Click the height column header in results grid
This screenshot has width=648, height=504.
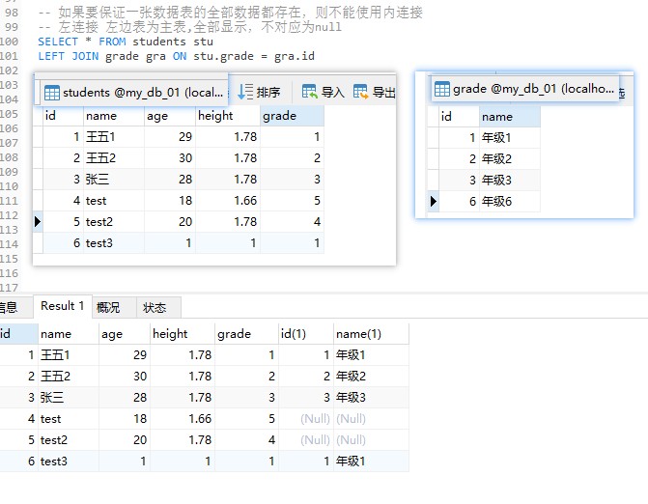point(183,334)
